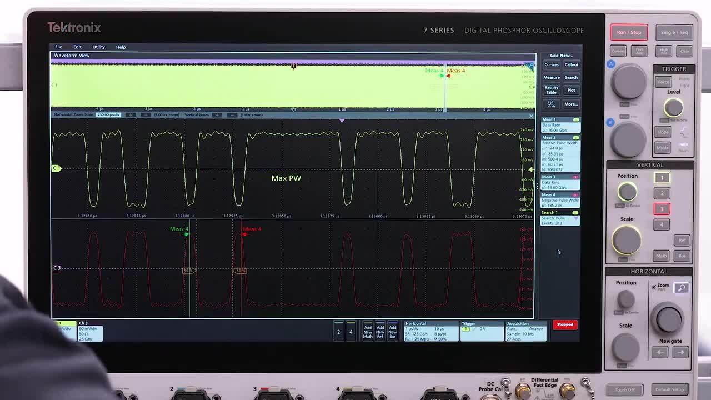
Task: Enable the Meas 2 display toggle
Action: point(578,137)
